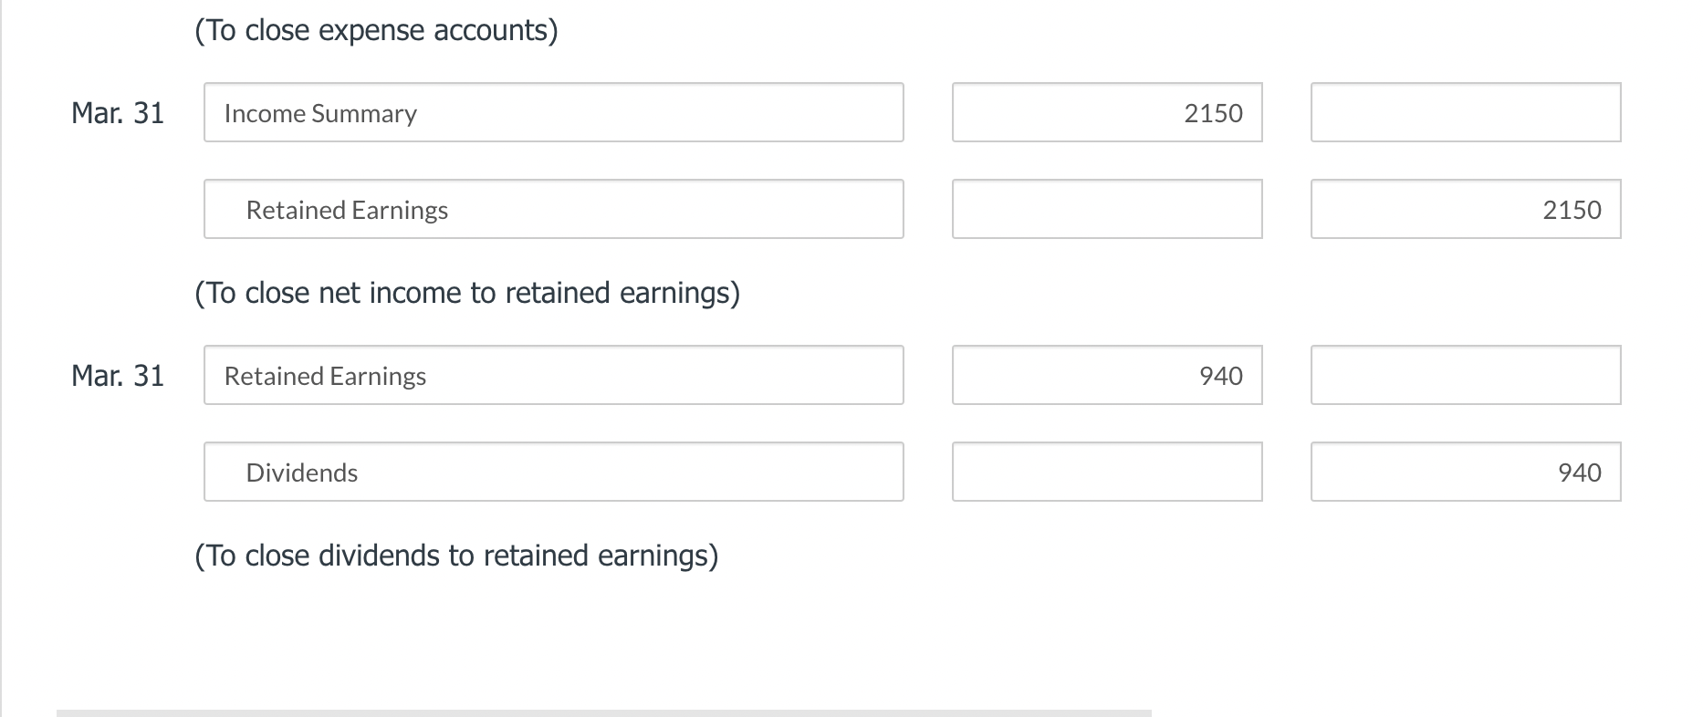The height and width of the screenshot is (717, 1703).
Task: Click empty credit field on Income Summary row
Action: pyautogui.click(x=1465, y=113)
